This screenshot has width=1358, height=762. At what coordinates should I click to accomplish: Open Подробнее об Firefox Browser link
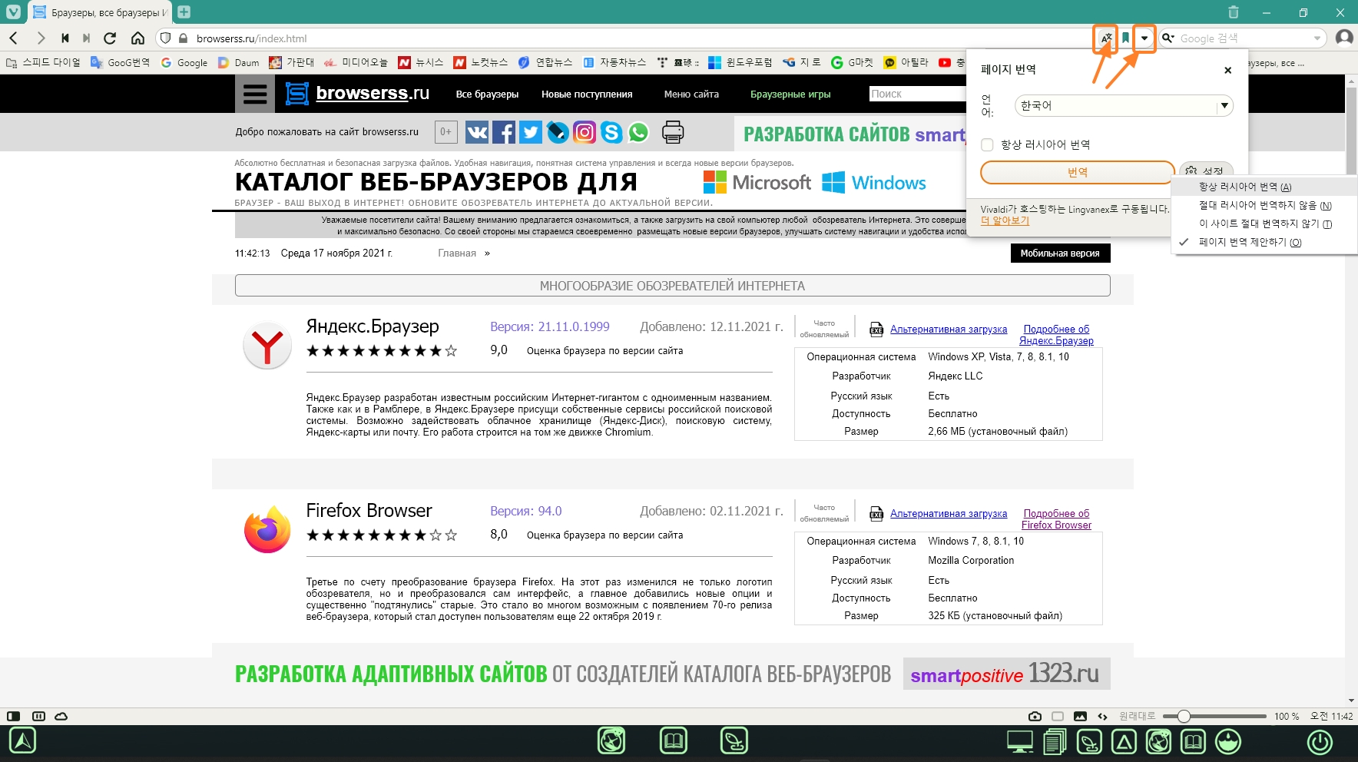click(1056, 519)
